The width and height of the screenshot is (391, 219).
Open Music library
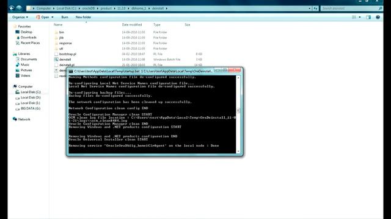point(25,65)
